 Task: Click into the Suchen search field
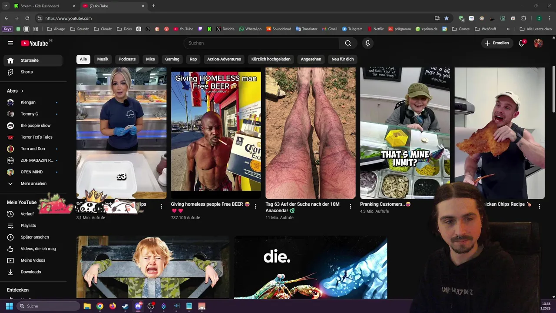click(x=261, y=43)
